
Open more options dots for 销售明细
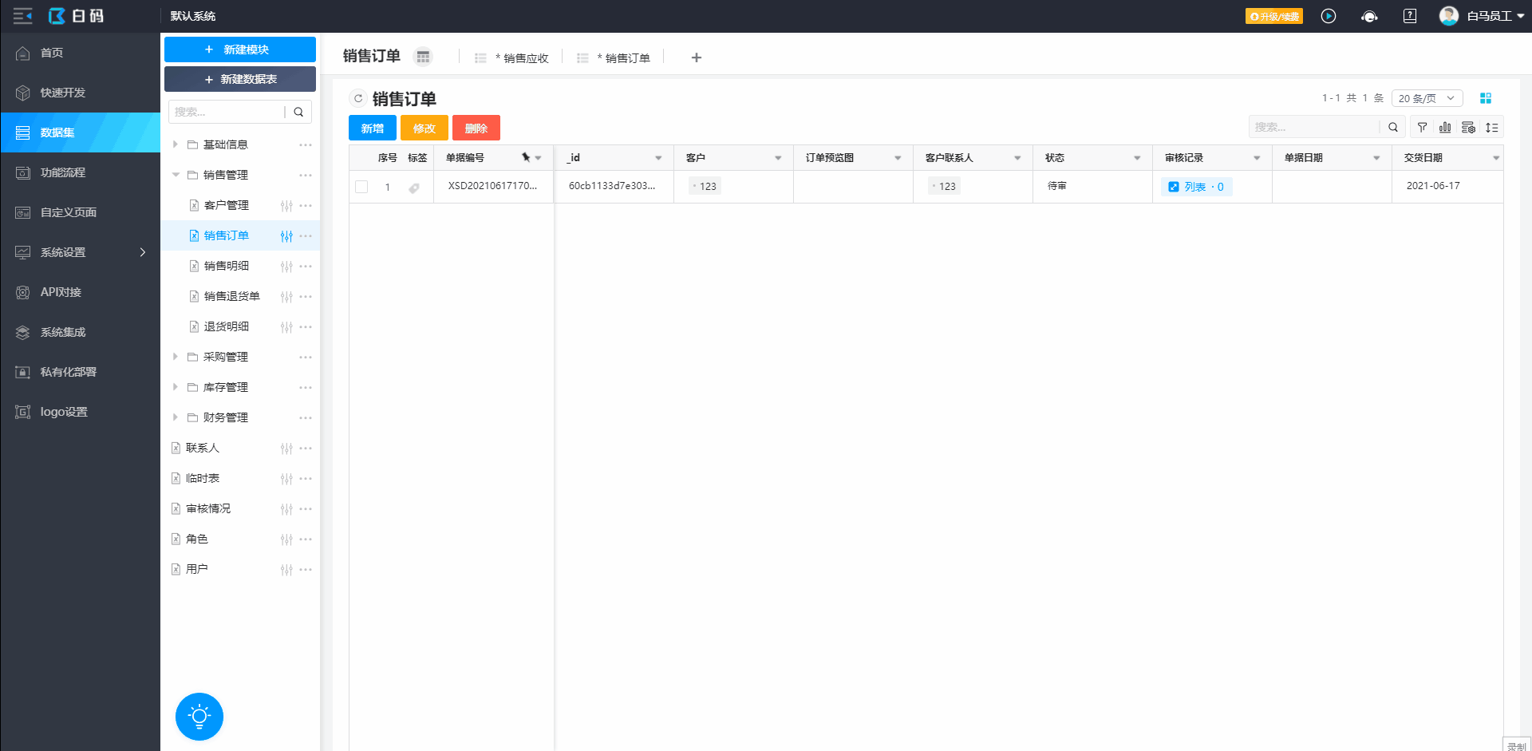point(306,266)
